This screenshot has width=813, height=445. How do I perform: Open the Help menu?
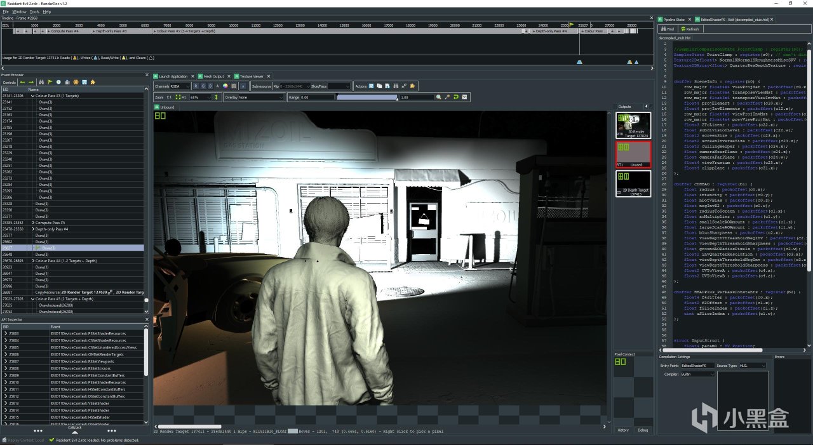(47, 11)
